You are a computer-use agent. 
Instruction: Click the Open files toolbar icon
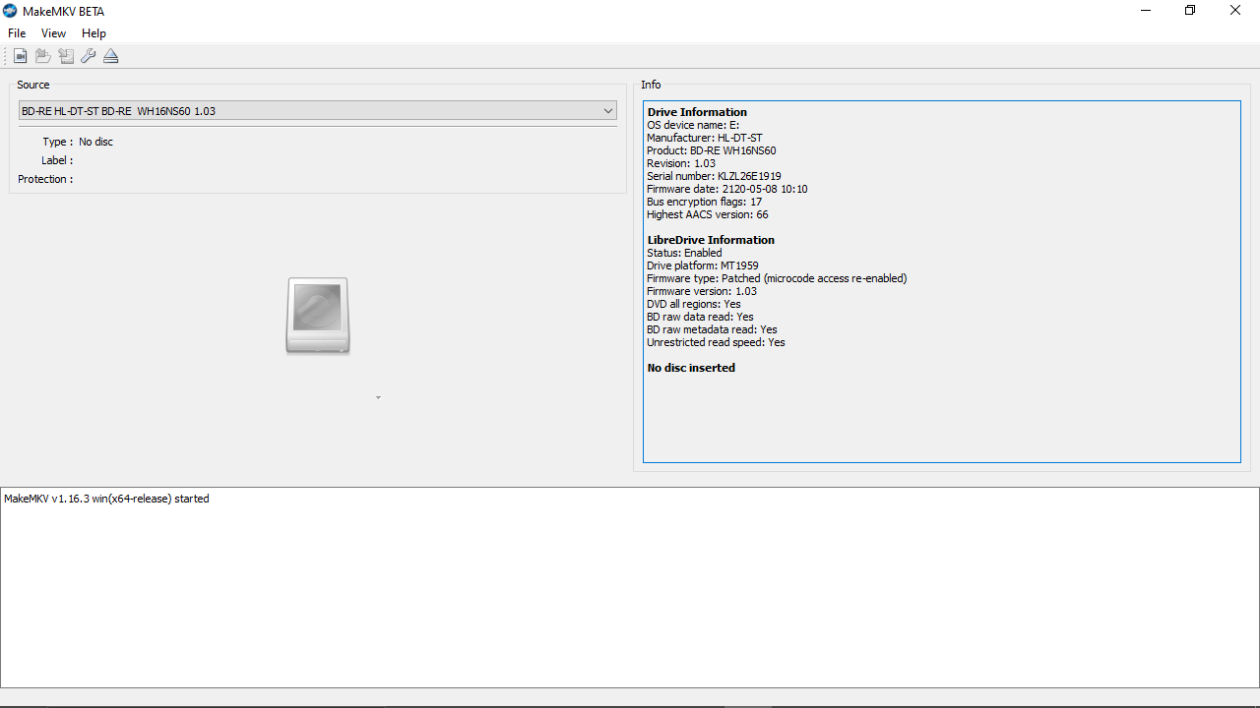coord(20,56)
